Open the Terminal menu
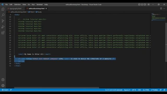 tap(39, 4)
